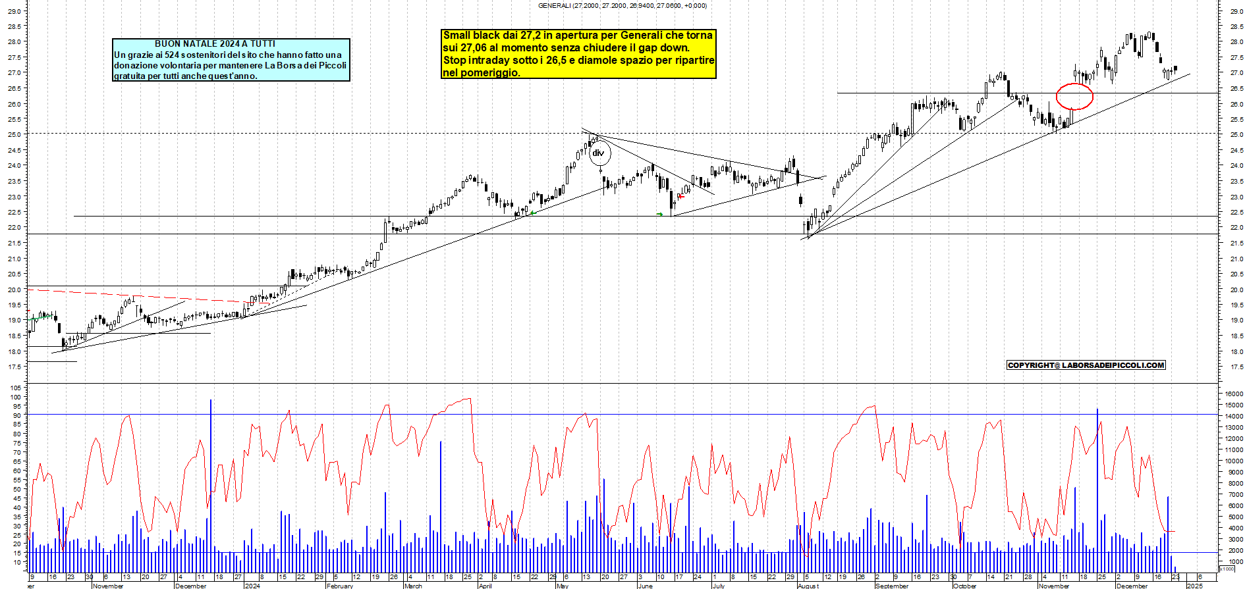Click the 16000 volume scale label
This screenshot has height=589, width=1245.
(1234, 394)
